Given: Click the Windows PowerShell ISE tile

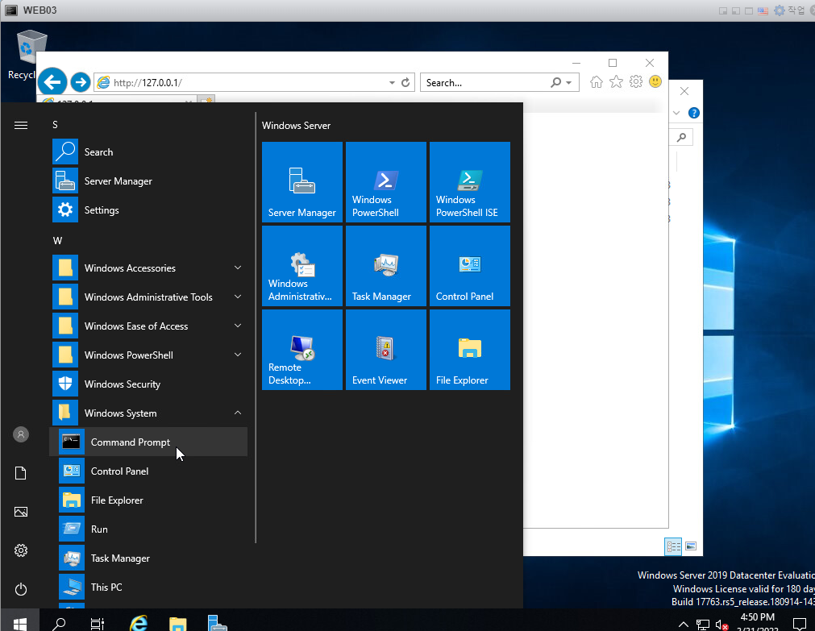Looking at the screenshot, I should click(x=470, y=182).
